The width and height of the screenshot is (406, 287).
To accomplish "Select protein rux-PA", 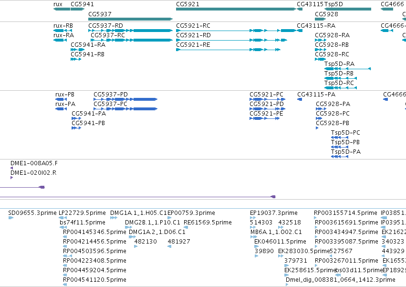I will (61, 109).
